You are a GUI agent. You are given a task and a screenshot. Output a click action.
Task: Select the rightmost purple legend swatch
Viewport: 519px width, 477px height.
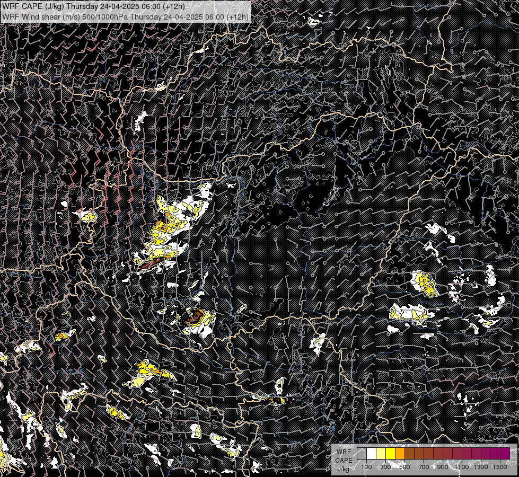(505, 453)
